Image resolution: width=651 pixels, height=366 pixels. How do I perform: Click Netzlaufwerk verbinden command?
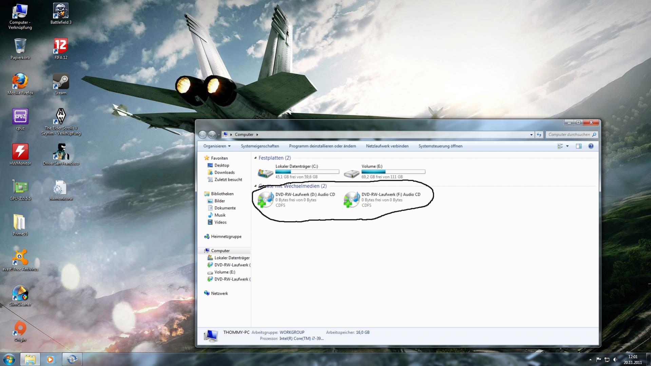[x=387, y=146]
